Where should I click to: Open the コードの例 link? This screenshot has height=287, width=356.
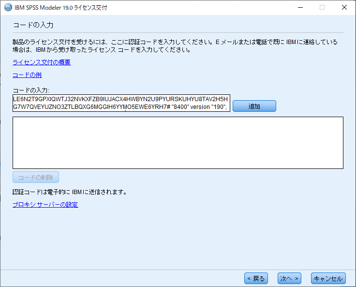click(x=27, y=75)
